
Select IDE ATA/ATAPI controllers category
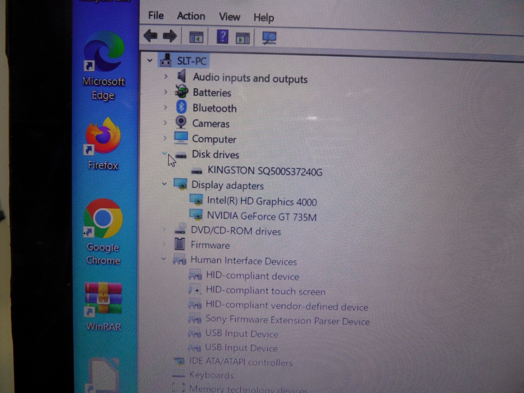click(x=241, y=362)
